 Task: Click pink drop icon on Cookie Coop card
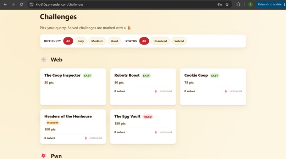point(226,91)
